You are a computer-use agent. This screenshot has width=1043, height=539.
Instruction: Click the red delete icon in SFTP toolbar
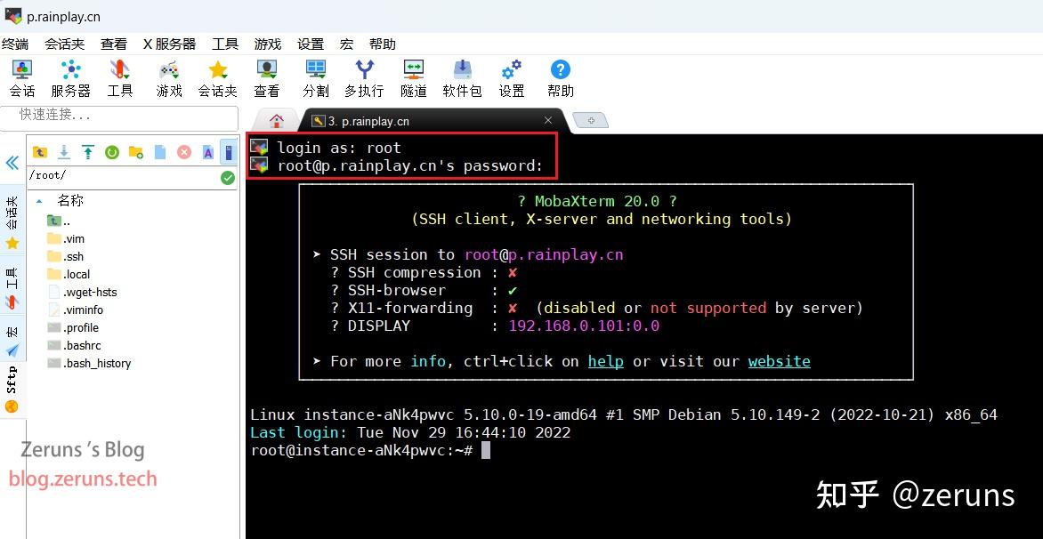tap(184, 152)
